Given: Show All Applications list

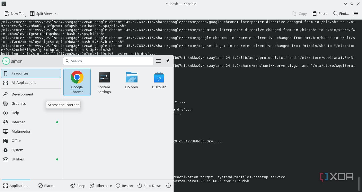Looking at the screenshot, I should (31, 82).
